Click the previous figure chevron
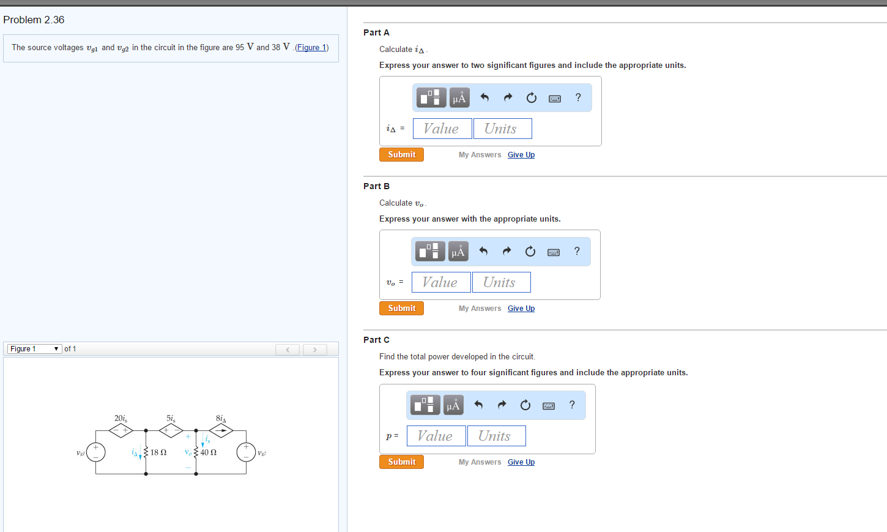Viewport: 887px width, 532px height. click(287, 349)
